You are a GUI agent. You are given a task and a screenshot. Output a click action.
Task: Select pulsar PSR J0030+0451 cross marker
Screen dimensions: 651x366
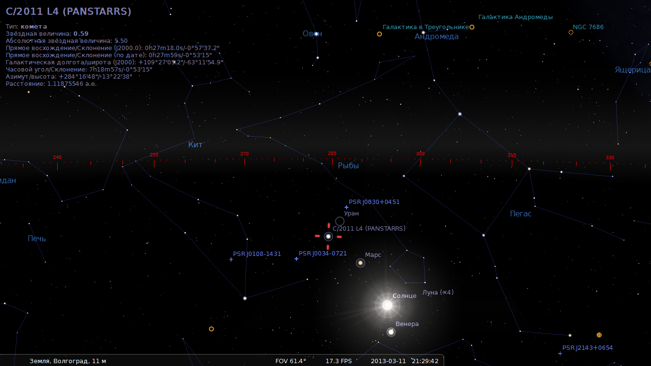tap(346, 207)
